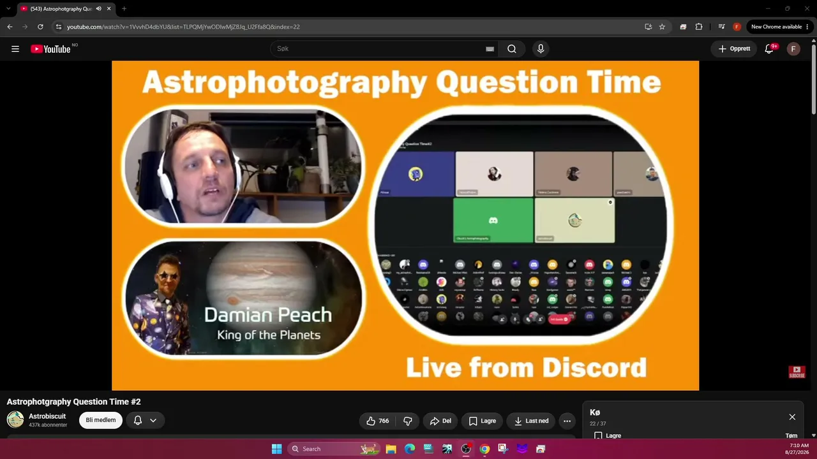Open File Explorer from taskbar
Image resolution: width=817 pixels, height=459 pixels.
391,449
